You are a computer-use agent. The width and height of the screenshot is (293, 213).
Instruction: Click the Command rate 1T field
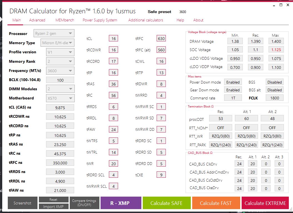pos(233,98)
